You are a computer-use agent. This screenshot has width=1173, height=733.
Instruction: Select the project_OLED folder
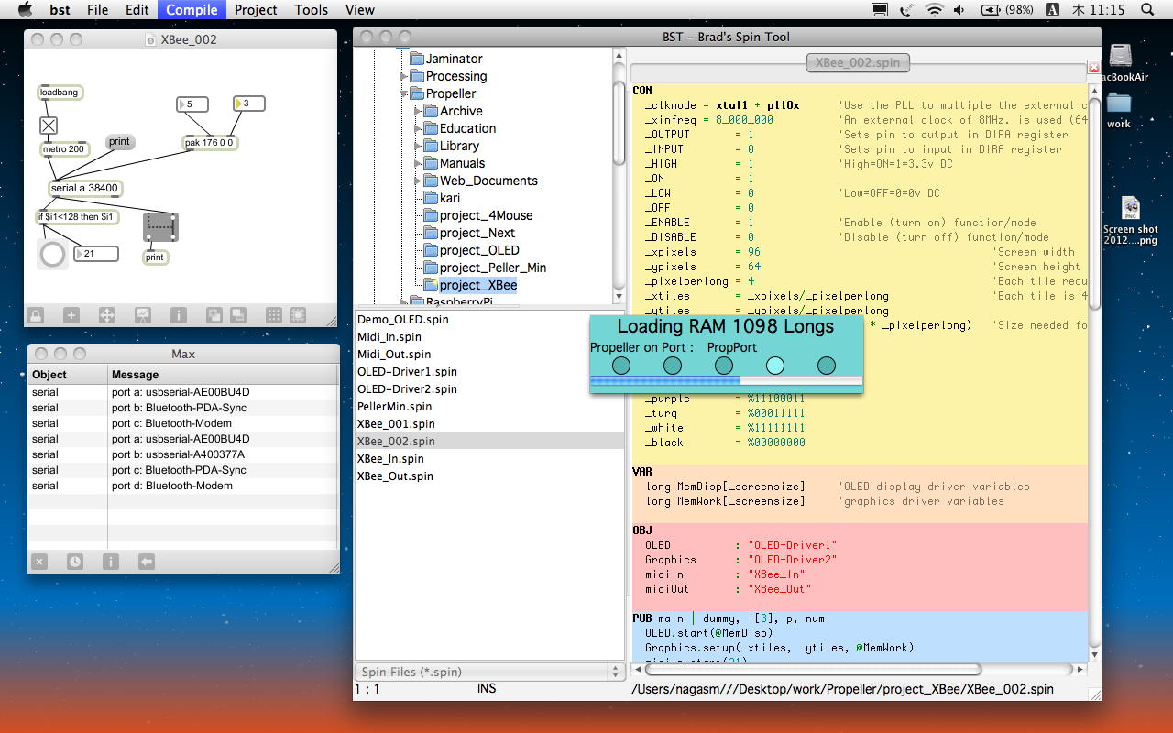[478, 250]
